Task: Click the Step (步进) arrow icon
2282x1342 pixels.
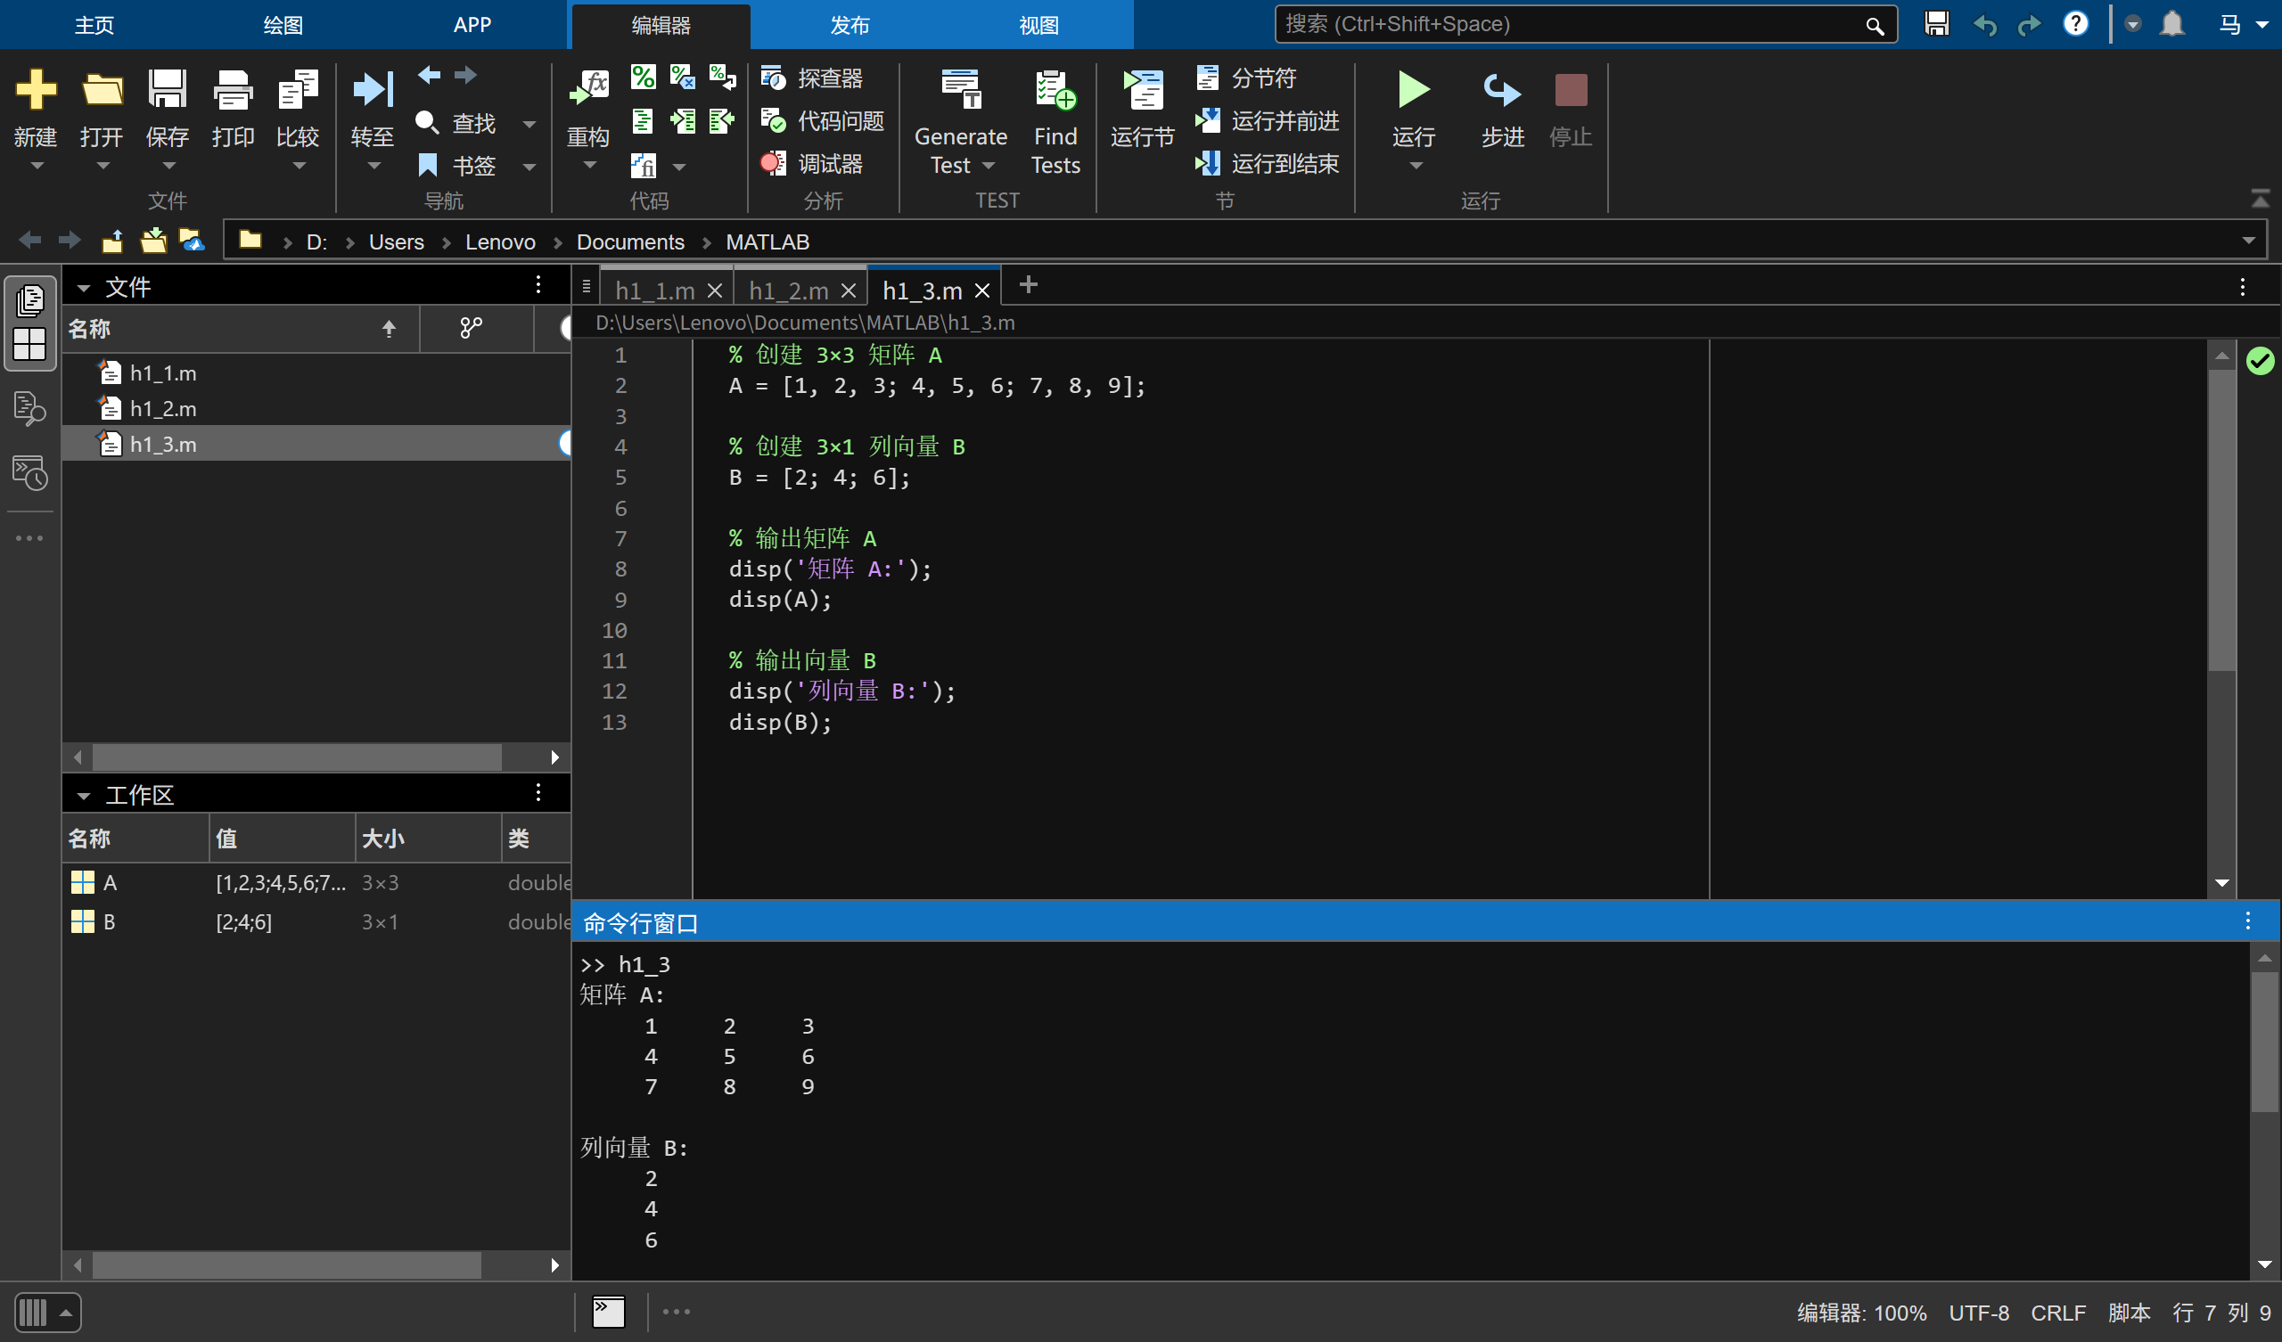Action: (x=1501, y=91)
